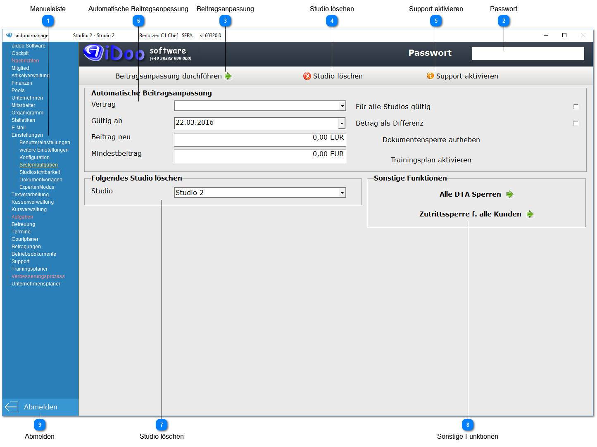Open Mitarbeiter menu entry
Viewport: 597px width, 447px height.
(x=24, y=105)
